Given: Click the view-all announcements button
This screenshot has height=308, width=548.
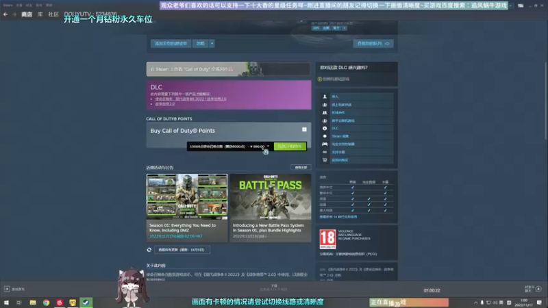Looking at the screenshot, I should tap(301, 168).
